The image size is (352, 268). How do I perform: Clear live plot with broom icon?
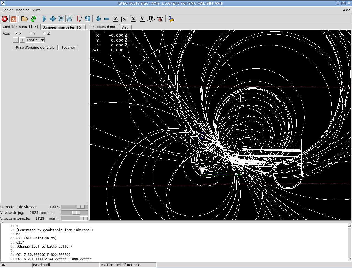pyautogui.click(x=172, y=19)
